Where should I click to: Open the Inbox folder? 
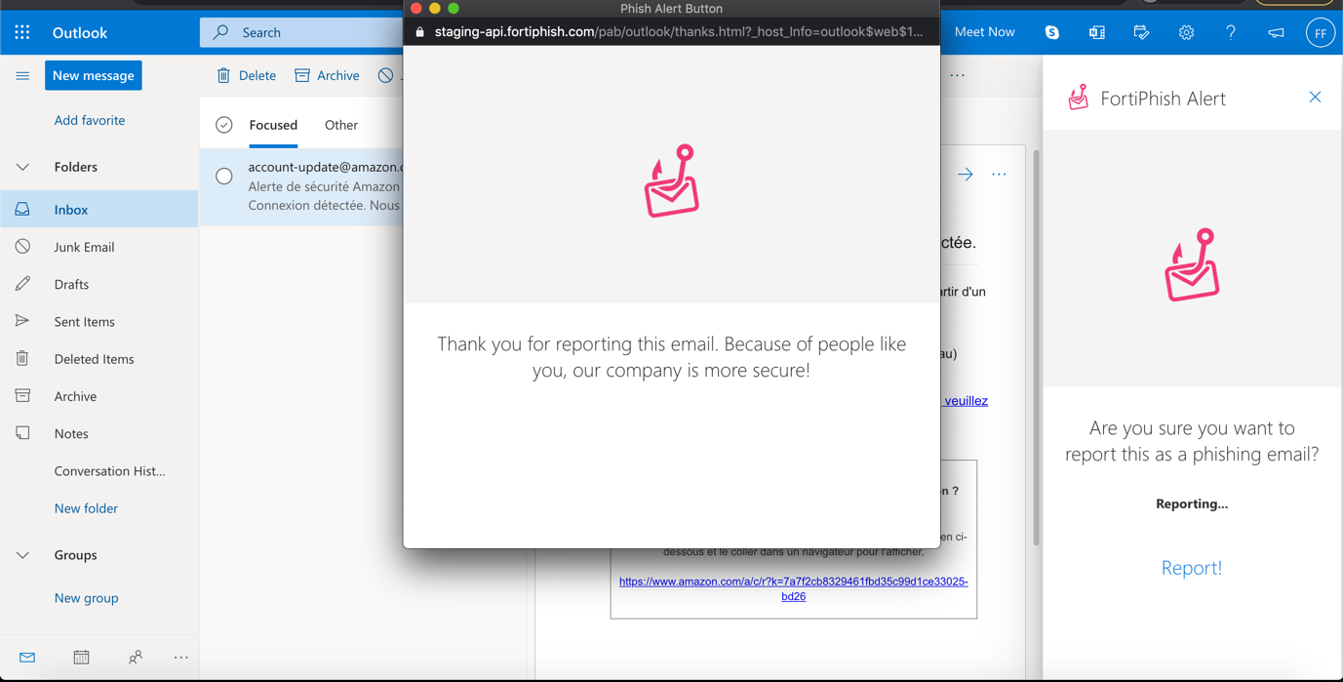pos(99,209)
